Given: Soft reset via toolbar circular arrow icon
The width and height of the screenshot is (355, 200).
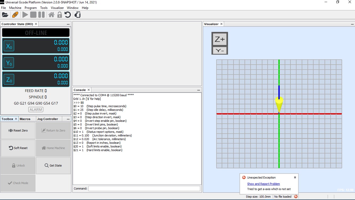Looking at the screenshot, I should [68, 15].
